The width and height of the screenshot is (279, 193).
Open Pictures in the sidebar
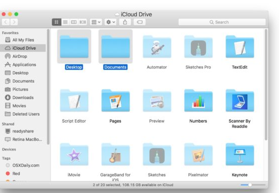23,89
